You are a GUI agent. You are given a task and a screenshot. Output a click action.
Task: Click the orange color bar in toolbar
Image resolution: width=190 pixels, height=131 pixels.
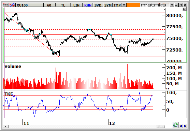(x=133, y=5)
